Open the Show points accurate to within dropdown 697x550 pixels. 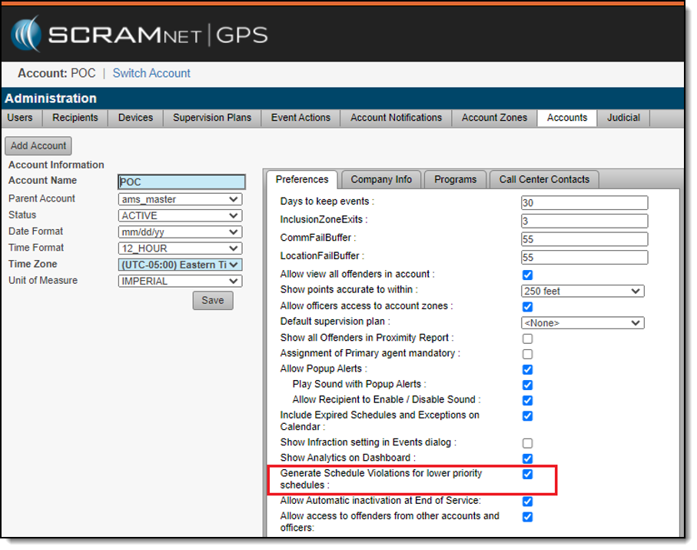click(582, 291)
